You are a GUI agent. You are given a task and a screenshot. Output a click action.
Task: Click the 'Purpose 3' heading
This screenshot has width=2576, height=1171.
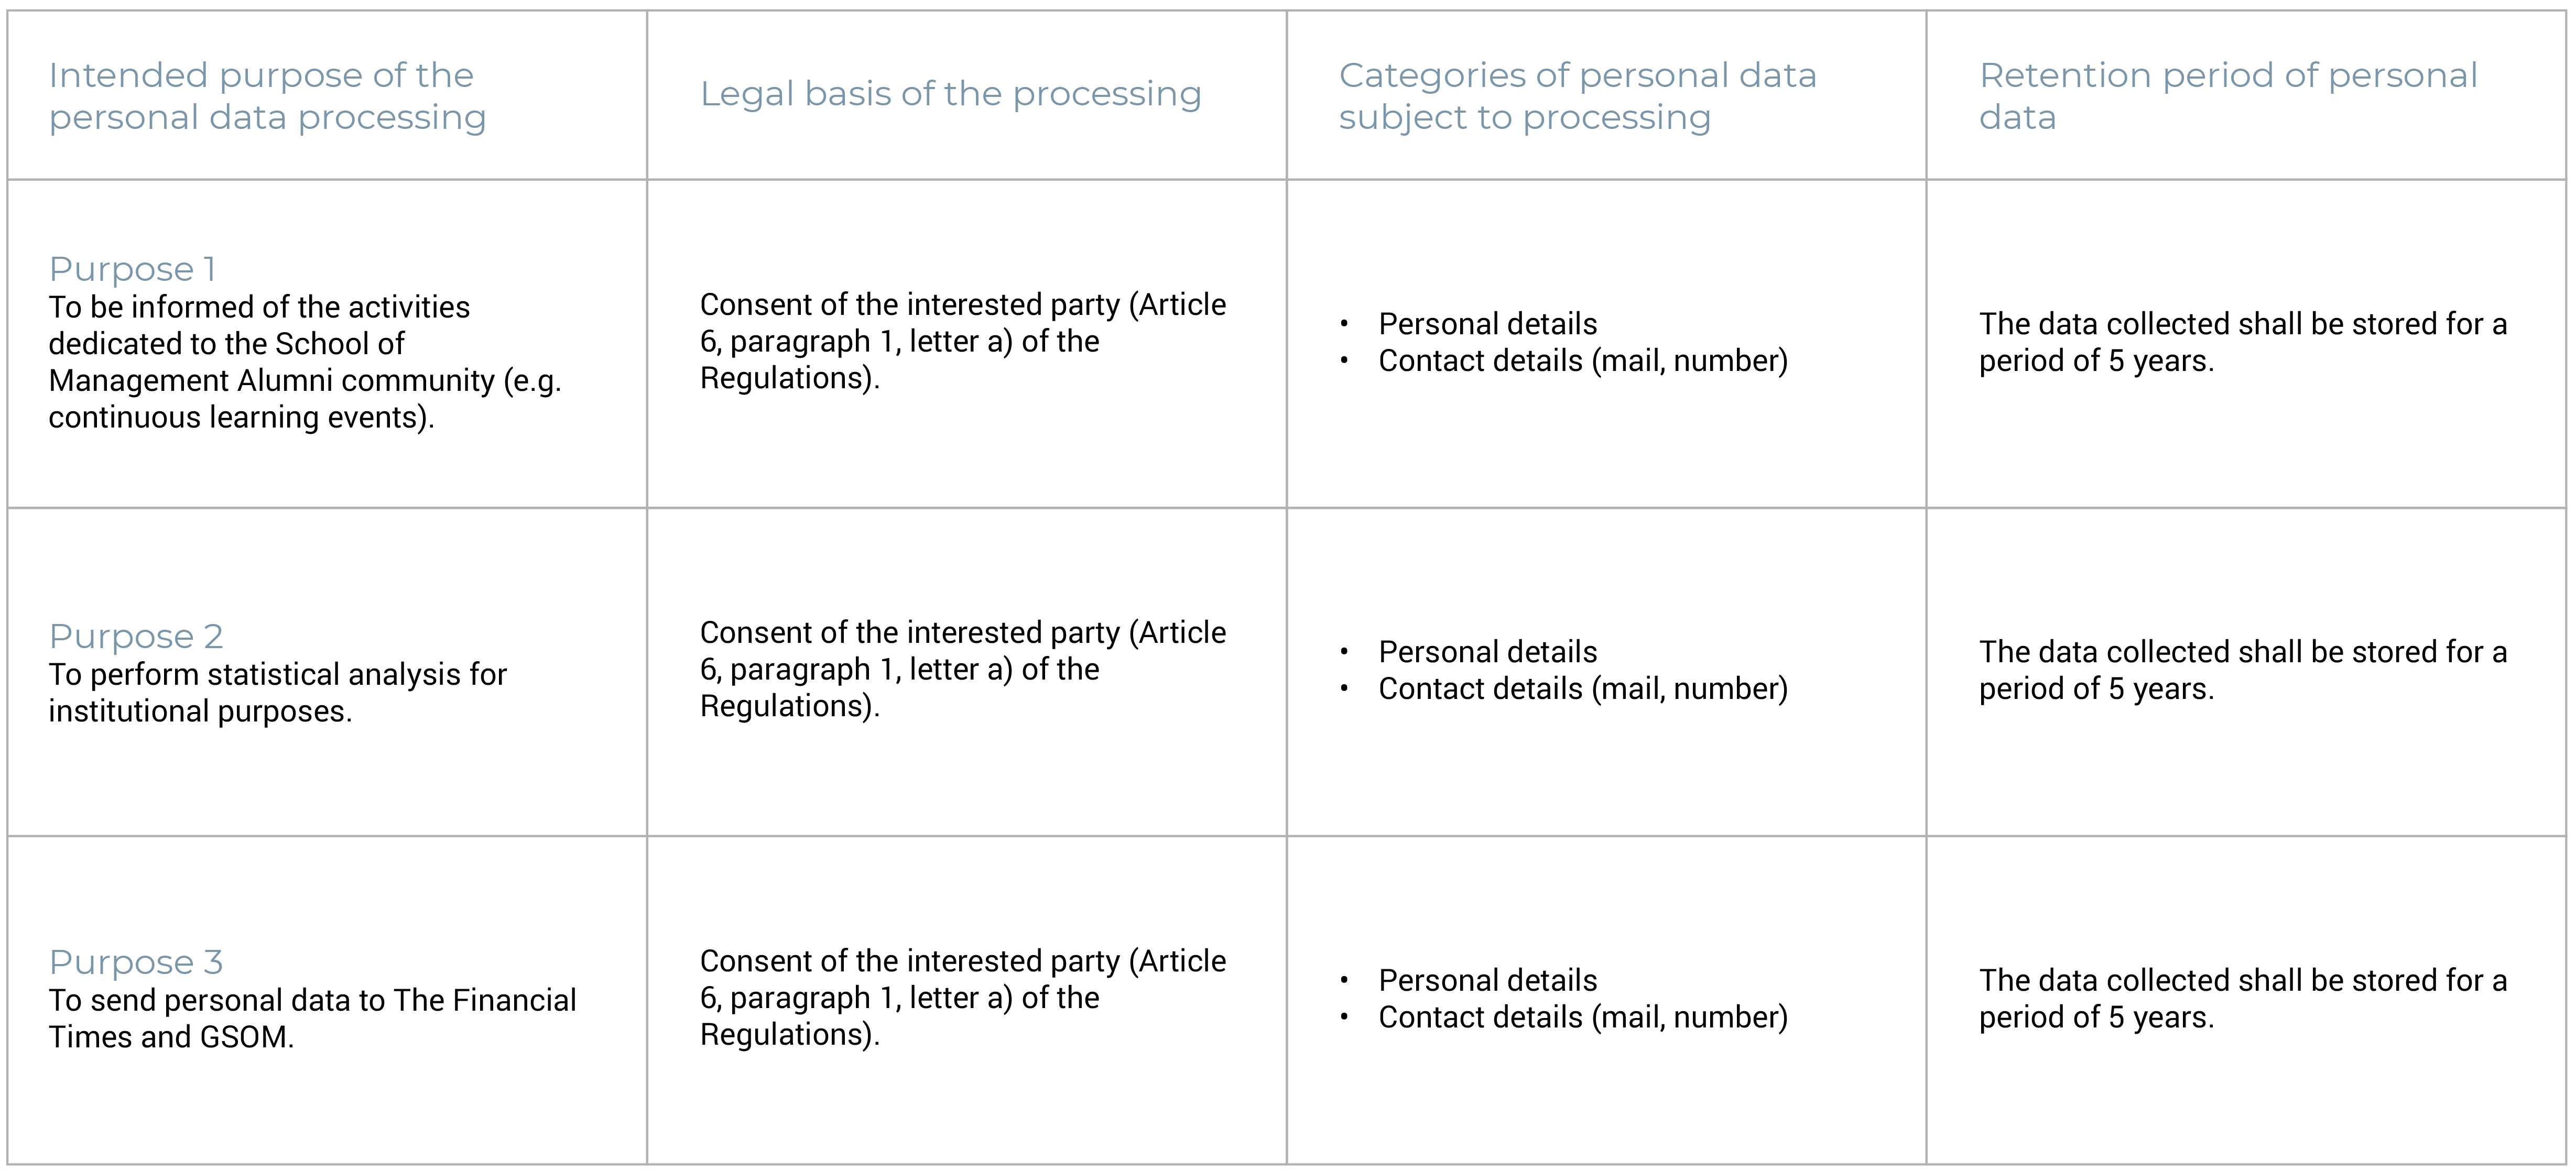point(136,962)
